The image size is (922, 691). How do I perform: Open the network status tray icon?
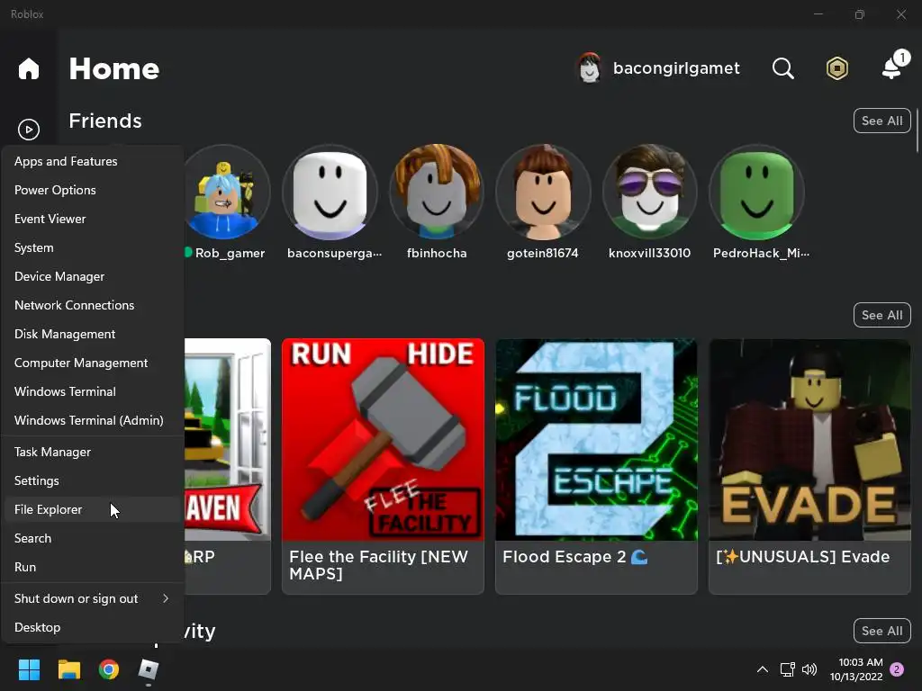[787, 669]
